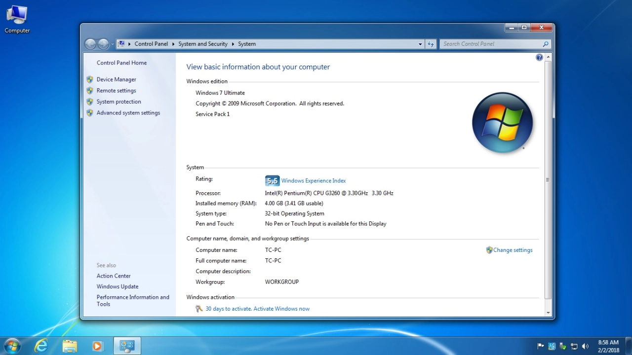Image resolution: width=632 pixels, height=355 pixels.
Task: Click the shield icon next to System protection
Action: pos(90,102)
